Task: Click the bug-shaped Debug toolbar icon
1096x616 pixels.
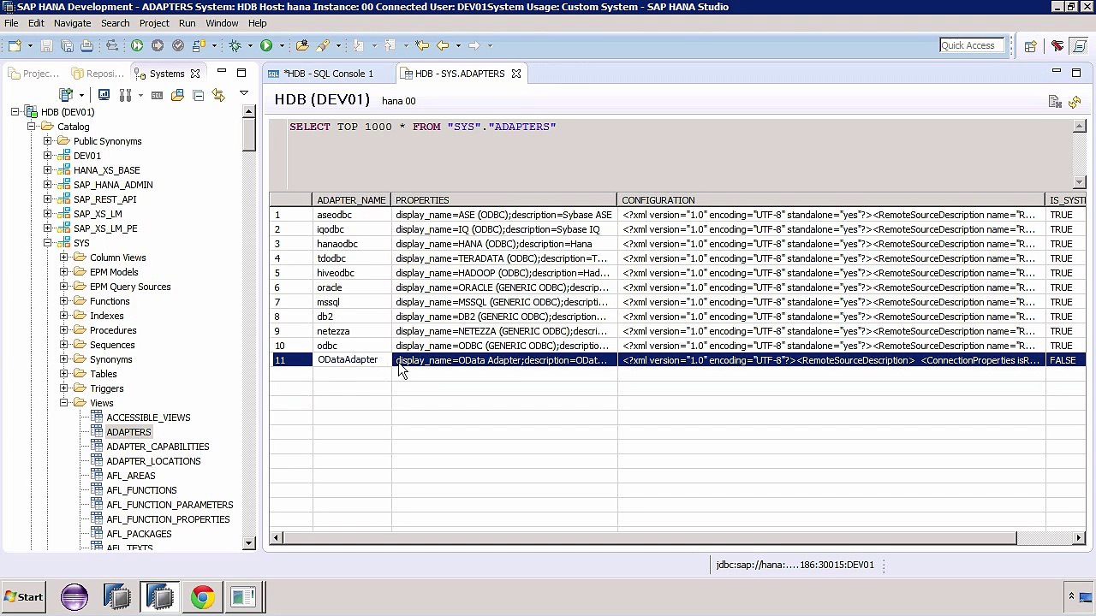Action: pos(235,45)
